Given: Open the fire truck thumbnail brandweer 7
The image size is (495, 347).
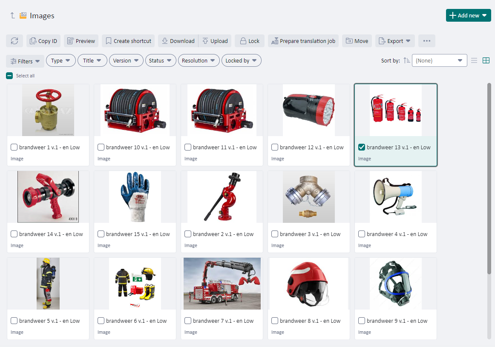Looking at the screenshot, I should click(222, 283).
